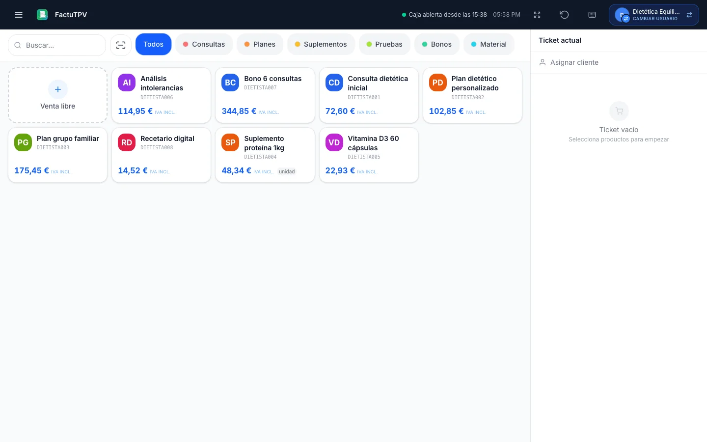Click the AI product avatar icon

point(127,83)
